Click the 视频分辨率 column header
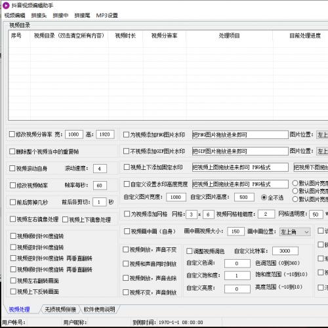 coord(165,36)
